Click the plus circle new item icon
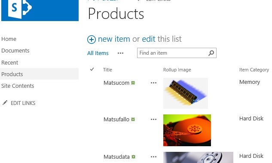272x163 pixels. pos(92,40)
